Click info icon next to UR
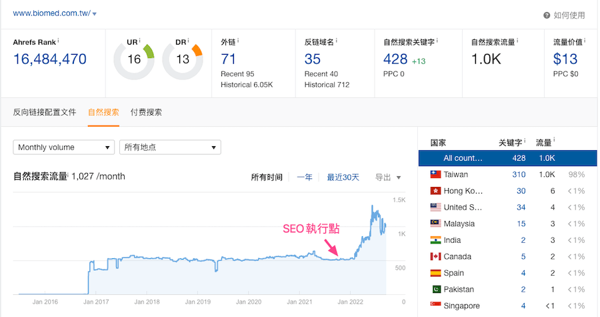This screenshot has width=600, height=317. click(140, 40)
